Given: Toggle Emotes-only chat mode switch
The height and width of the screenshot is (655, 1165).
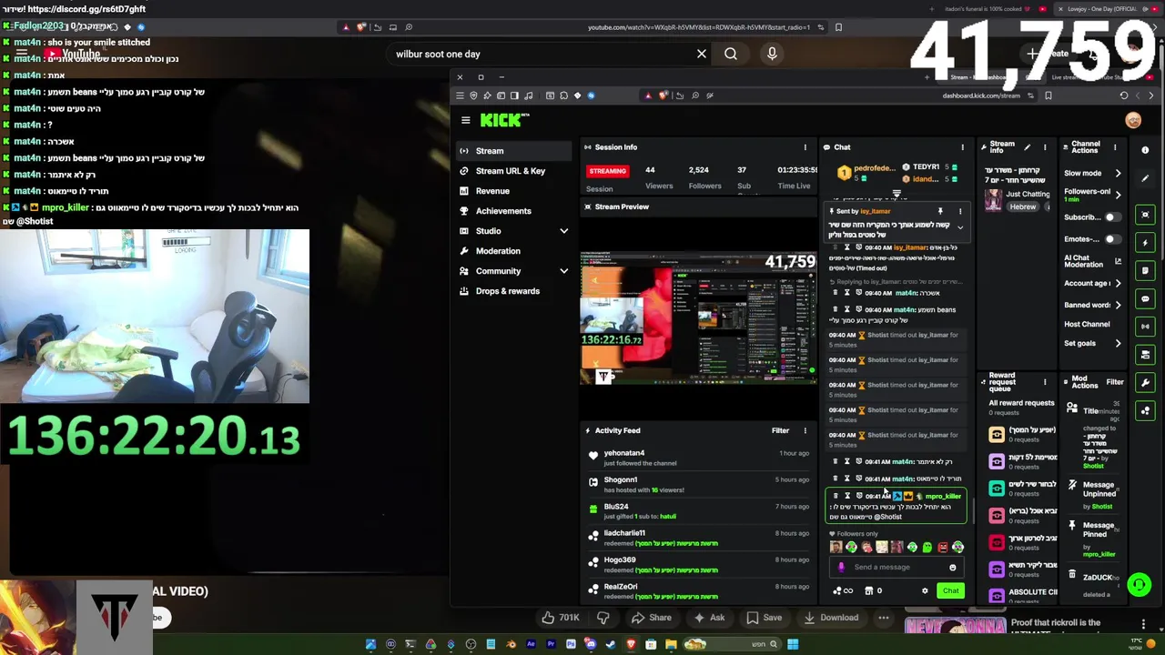Looking at the screenshot, I should tap(1111, 239).
